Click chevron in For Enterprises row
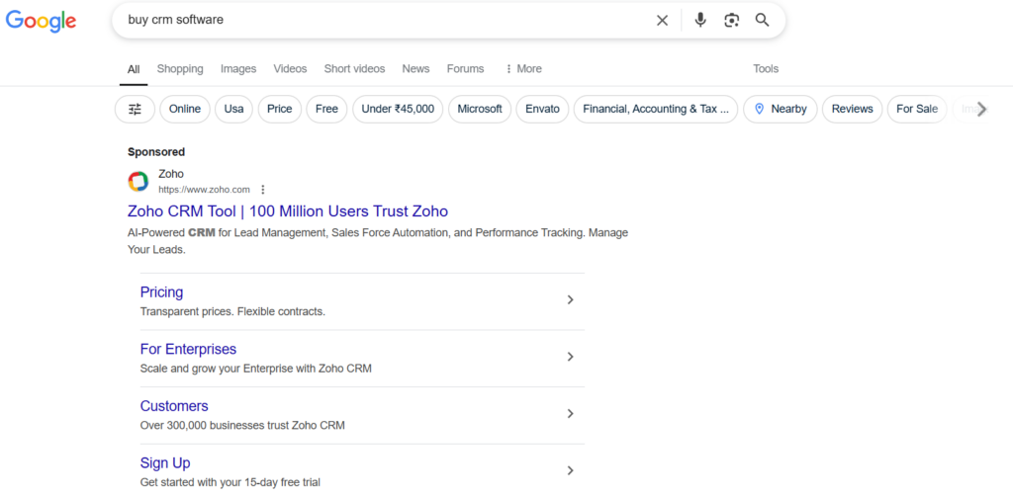The image size is (1013, 498). (570, 357)
